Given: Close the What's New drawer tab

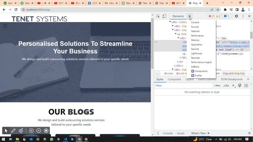Looking at the screenshot, I should pos(208,133).
